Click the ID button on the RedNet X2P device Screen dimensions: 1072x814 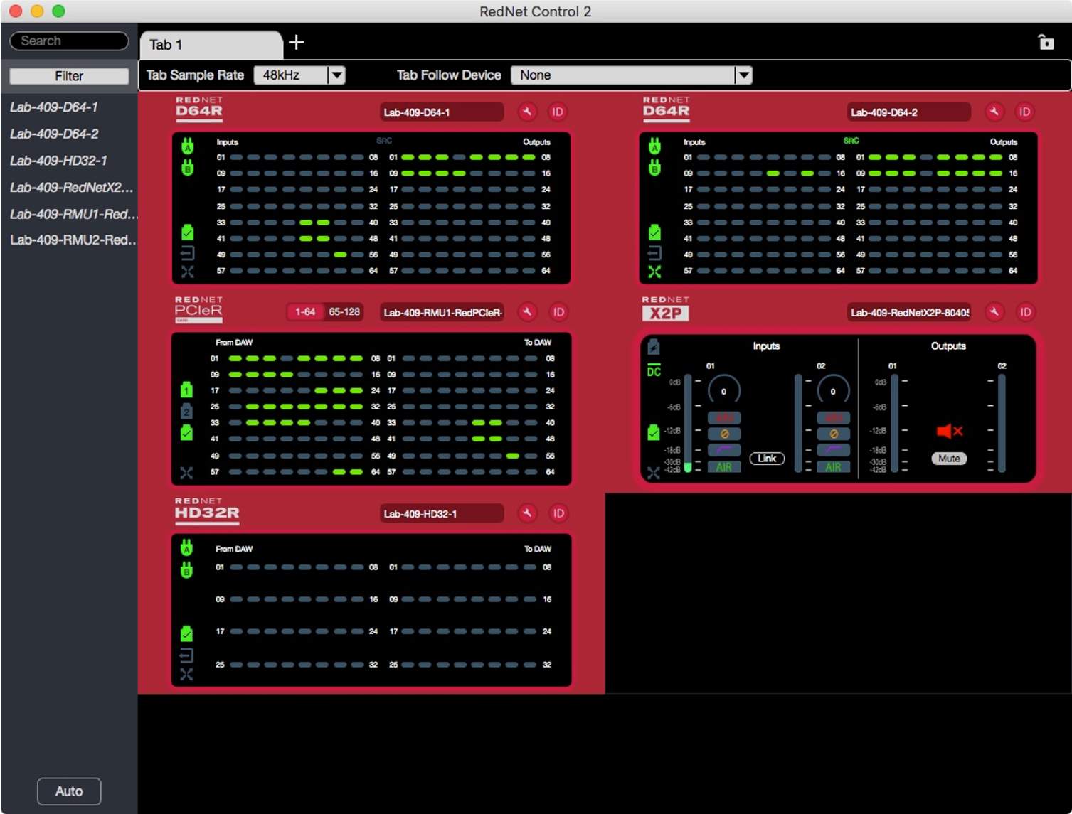(1024, 312)
